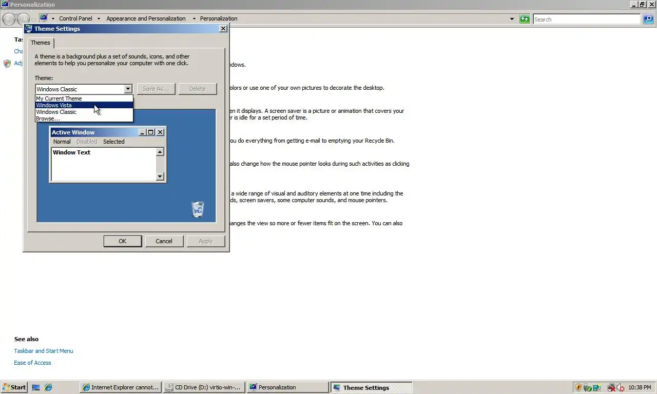Launch Internet Explorer from quick launch
Screen dimensions: 657x394
click(x=48, y=387)
